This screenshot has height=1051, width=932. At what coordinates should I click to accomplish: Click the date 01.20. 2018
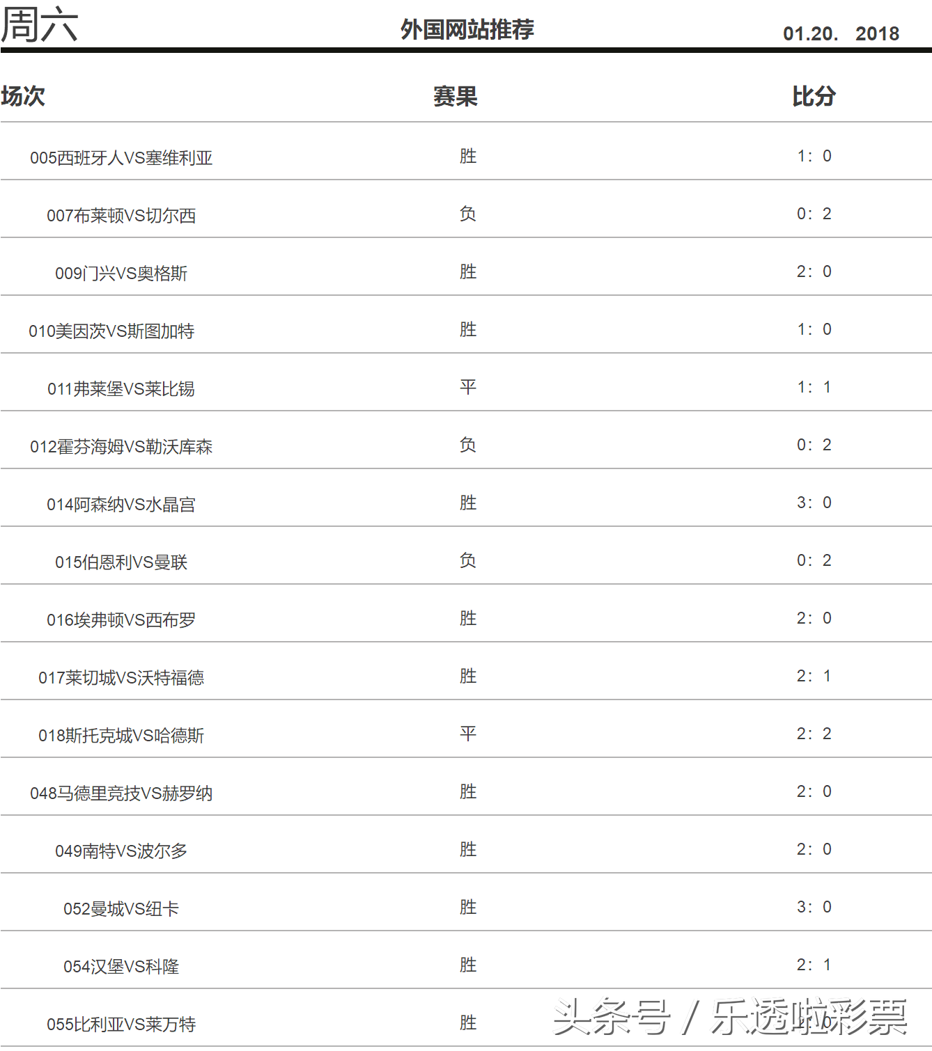[841, 33]
